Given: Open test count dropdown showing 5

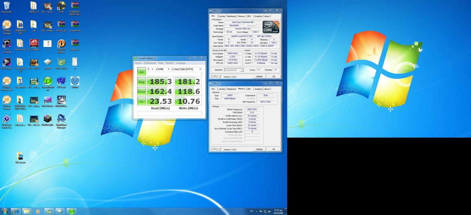Looking at the screenshot, I should tap(150, 69).
